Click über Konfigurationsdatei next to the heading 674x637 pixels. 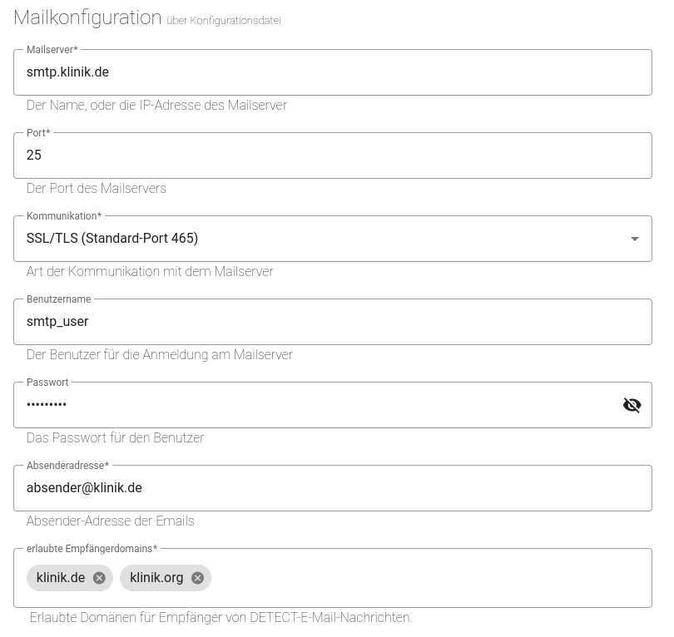click(223, 21)
